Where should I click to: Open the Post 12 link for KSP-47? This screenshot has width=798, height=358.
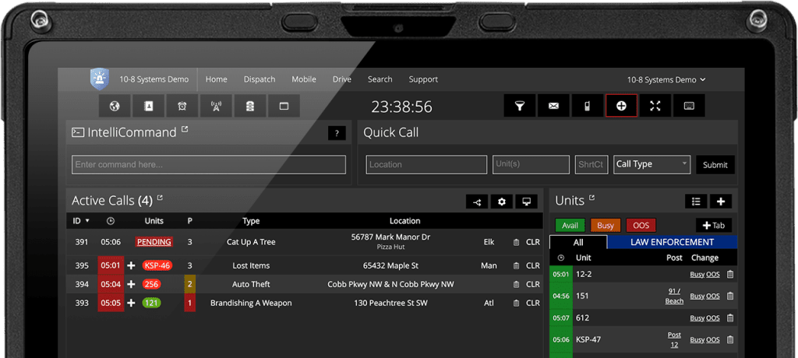coord(674,339)
